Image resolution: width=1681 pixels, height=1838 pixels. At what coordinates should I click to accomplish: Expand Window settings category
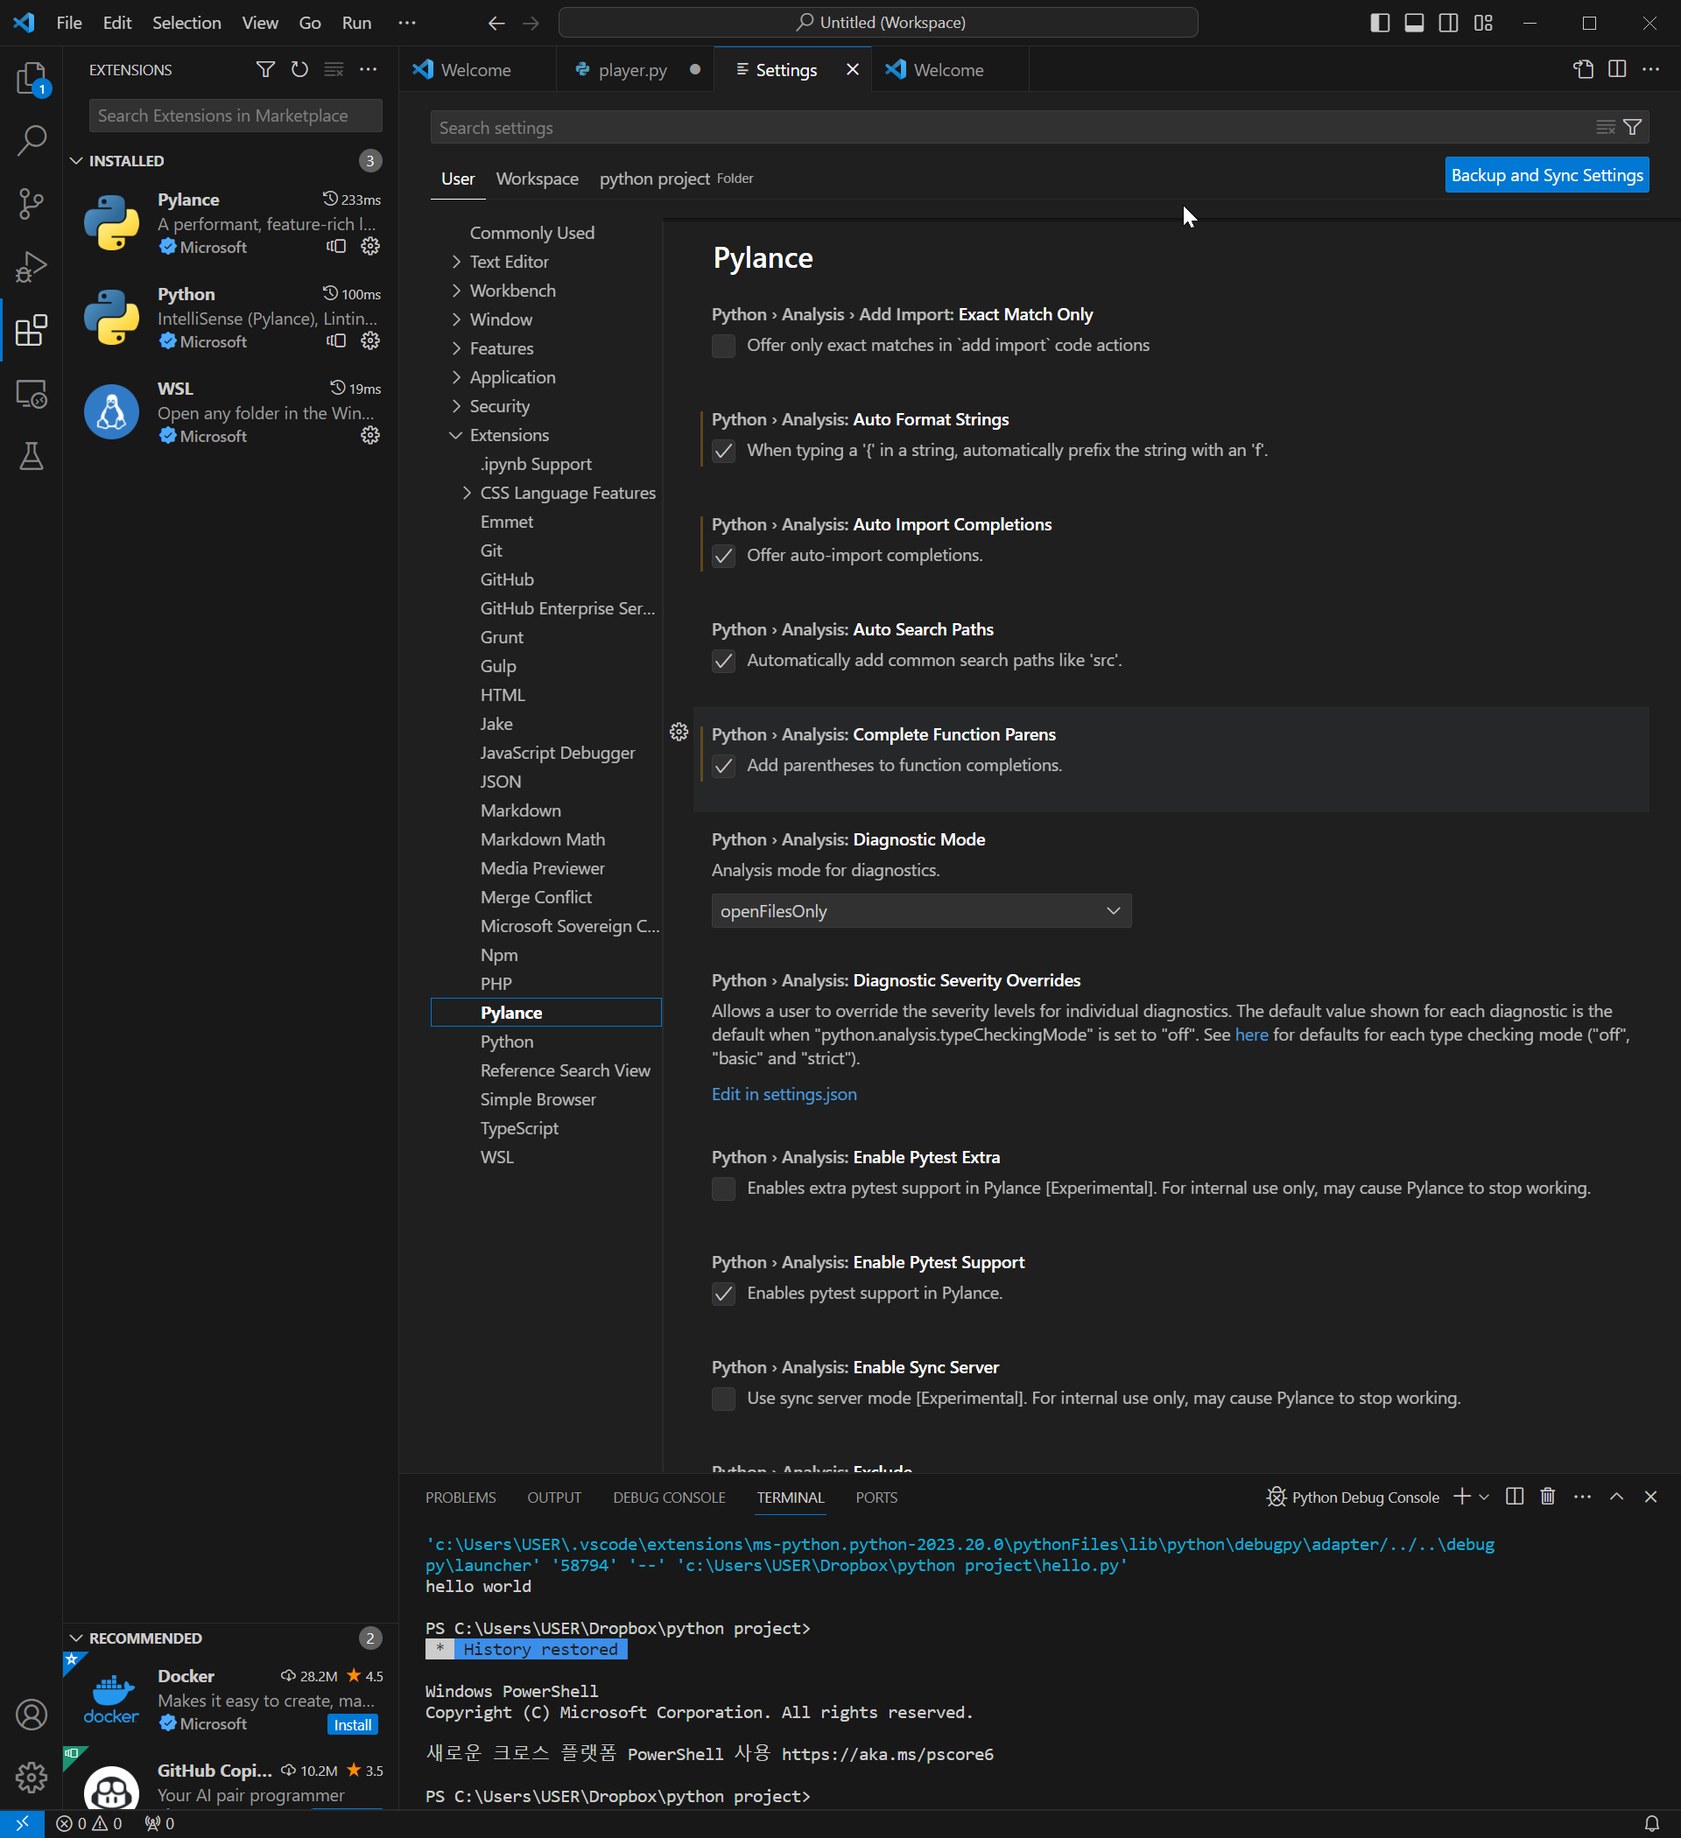pyautogui.click(x=456, y=319)
